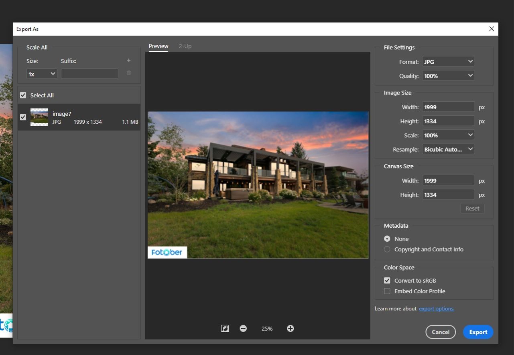Uncheck the image7 asset checkbox
Viewport: 514px width, 355px height.
point(23,117)
